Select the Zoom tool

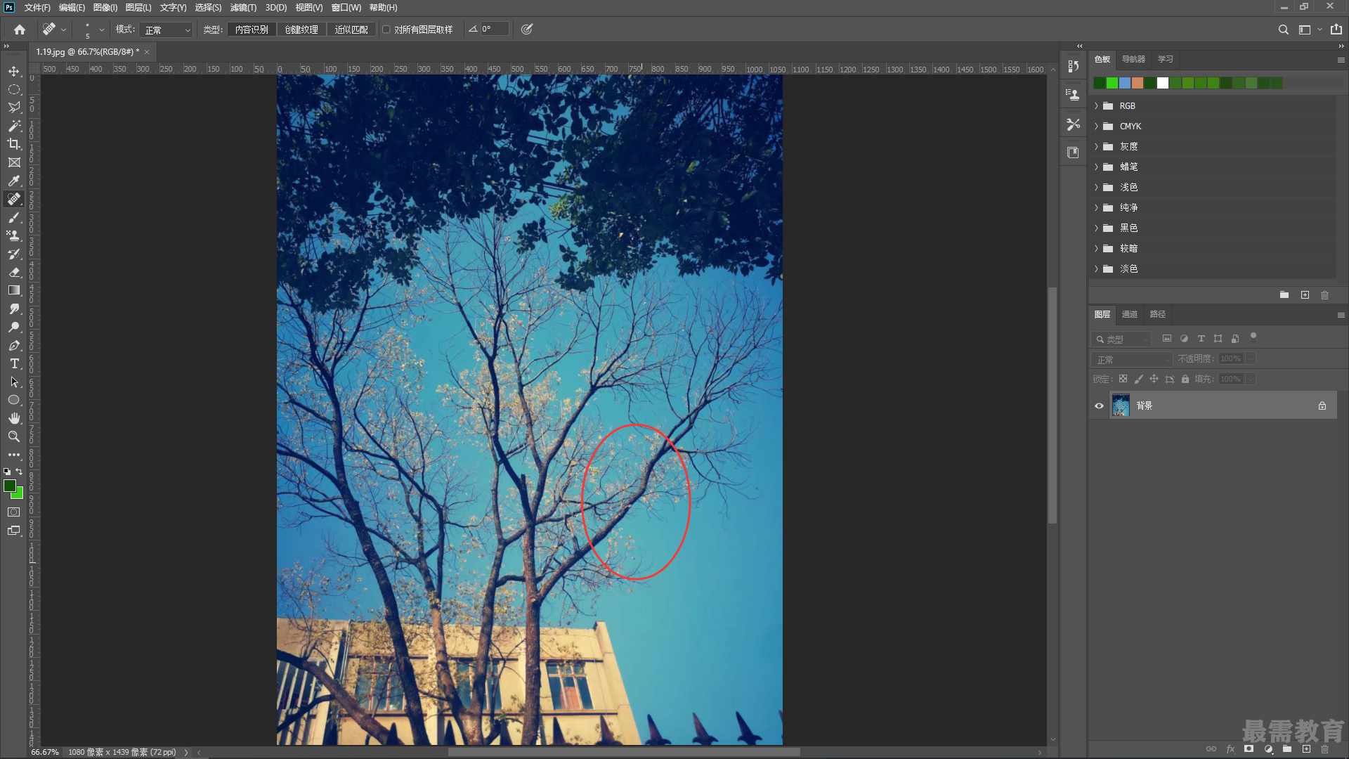point(14,436)
